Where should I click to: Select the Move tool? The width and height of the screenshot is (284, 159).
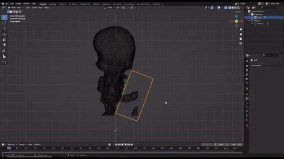(4, 29)
